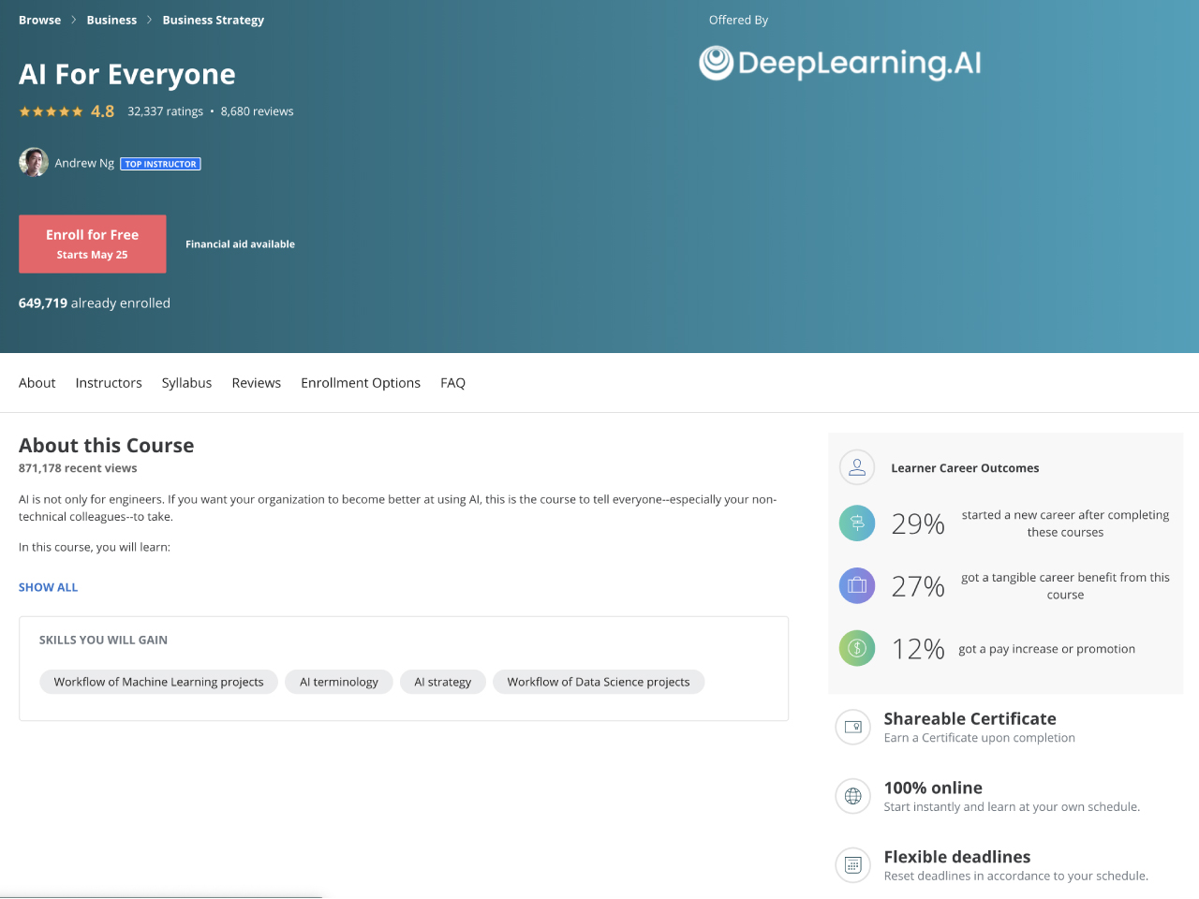Click the AI For Everyone title

pyautogui.click(x=127, y=74)
